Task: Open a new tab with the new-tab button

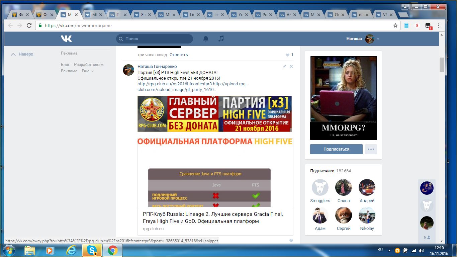Action: pos(403,15)
